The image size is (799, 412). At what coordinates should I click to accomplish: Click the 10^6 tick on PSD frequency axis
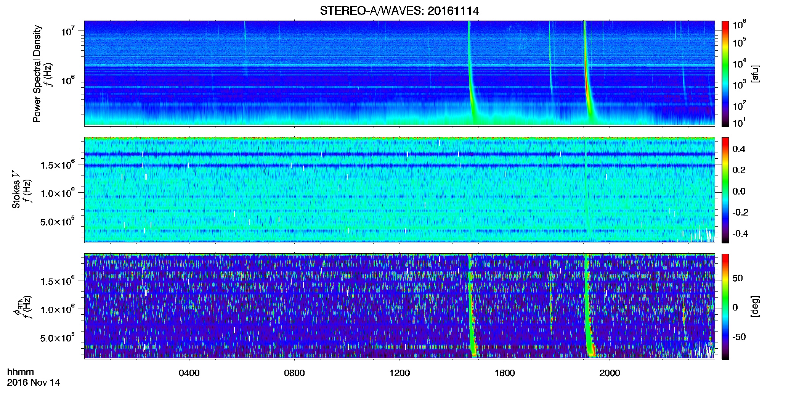(x=68, y=80)
